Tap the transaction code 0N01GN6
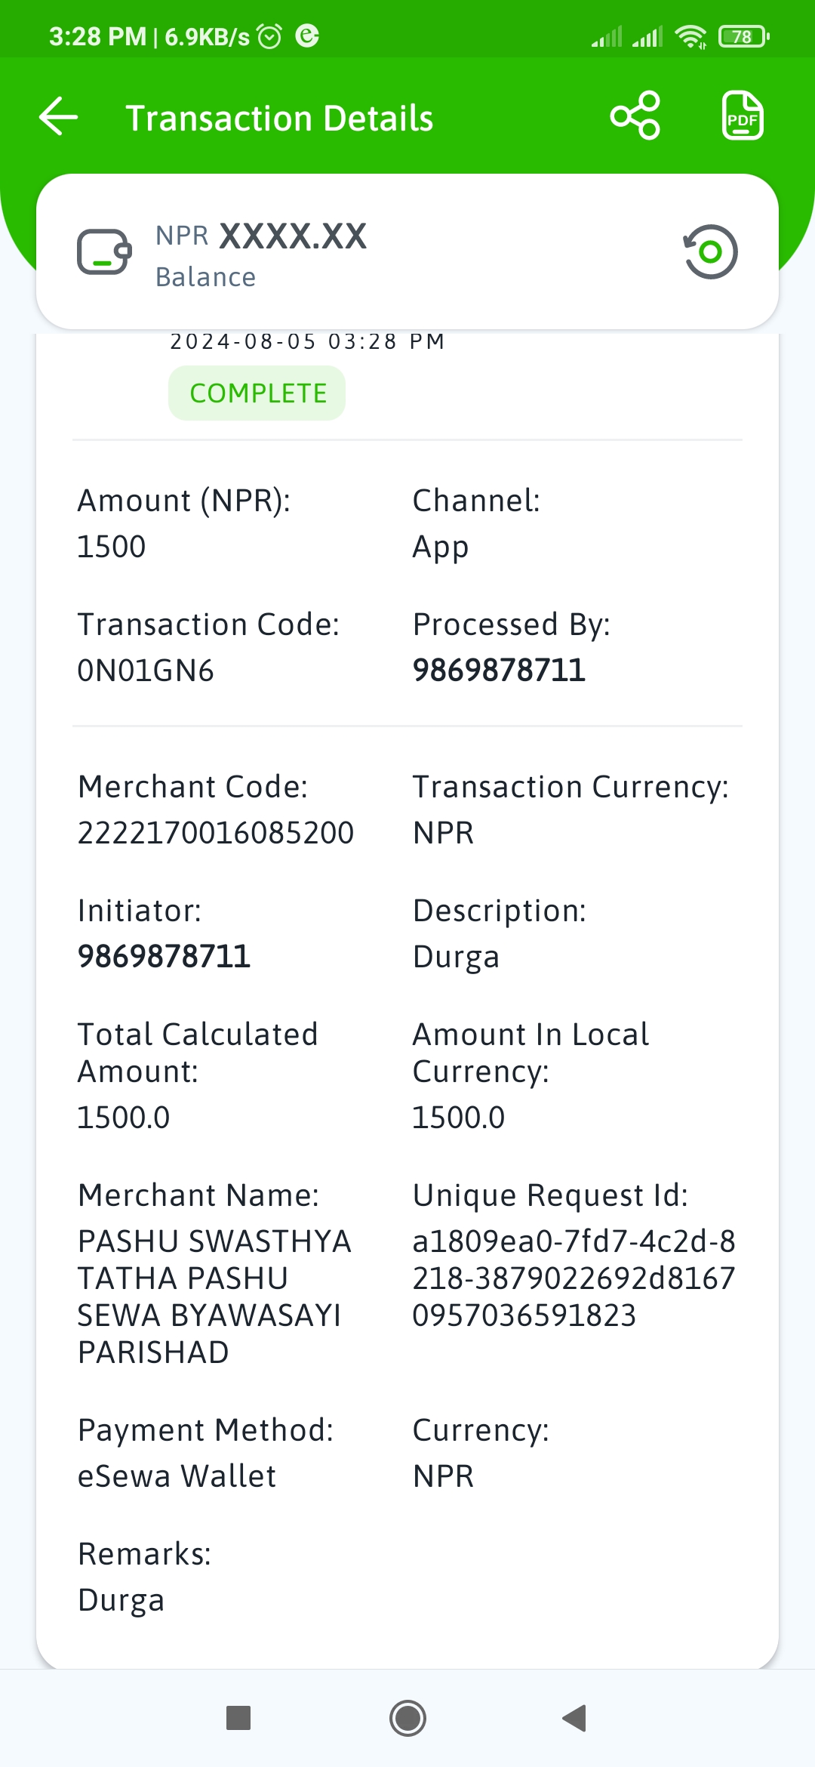This screenshot has width=815, height=1767. point(146,671)
